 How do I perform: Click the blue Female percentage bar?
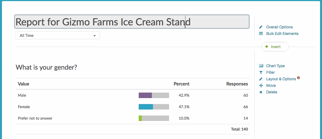146,107
